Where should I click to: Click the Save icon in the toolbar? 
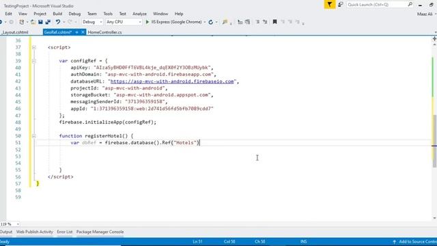pos(40,22)
